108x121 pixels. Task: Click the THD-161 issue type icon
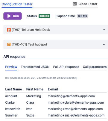(x=9, y=44)
